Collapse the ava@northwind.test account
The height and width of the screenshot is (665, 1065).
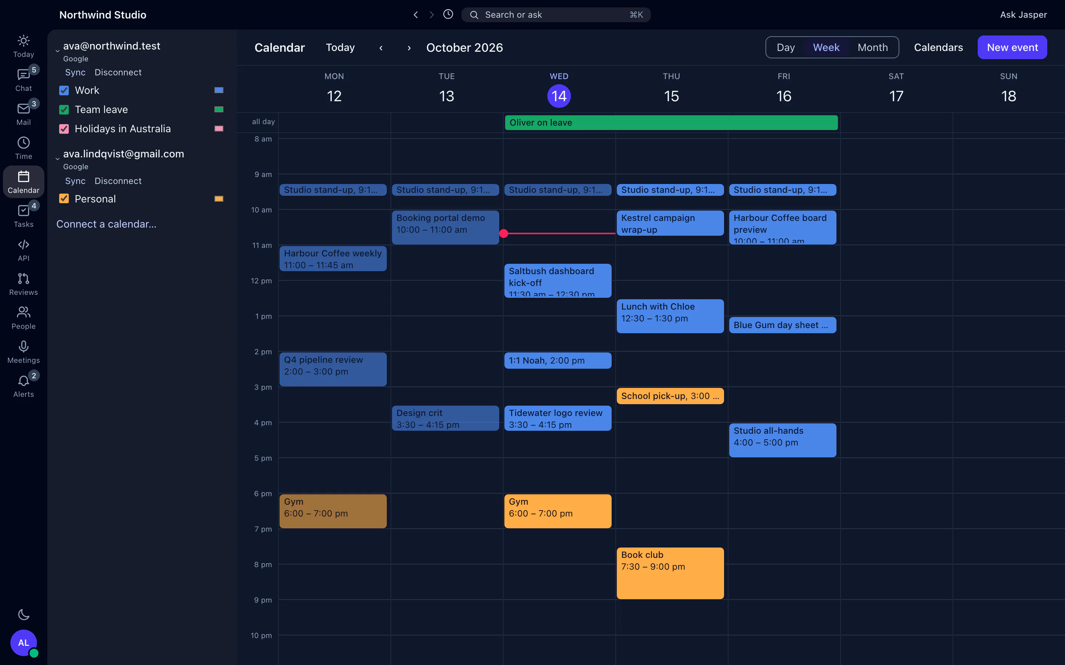click(x=57, y=51)
